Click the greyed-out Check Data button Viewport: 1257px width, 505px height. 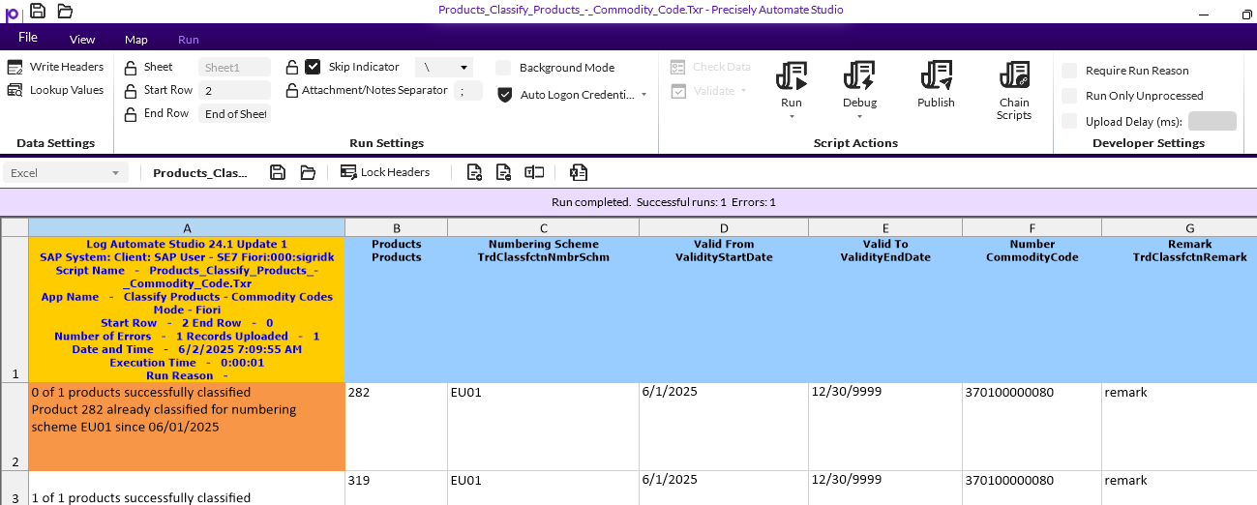(711, 67)
